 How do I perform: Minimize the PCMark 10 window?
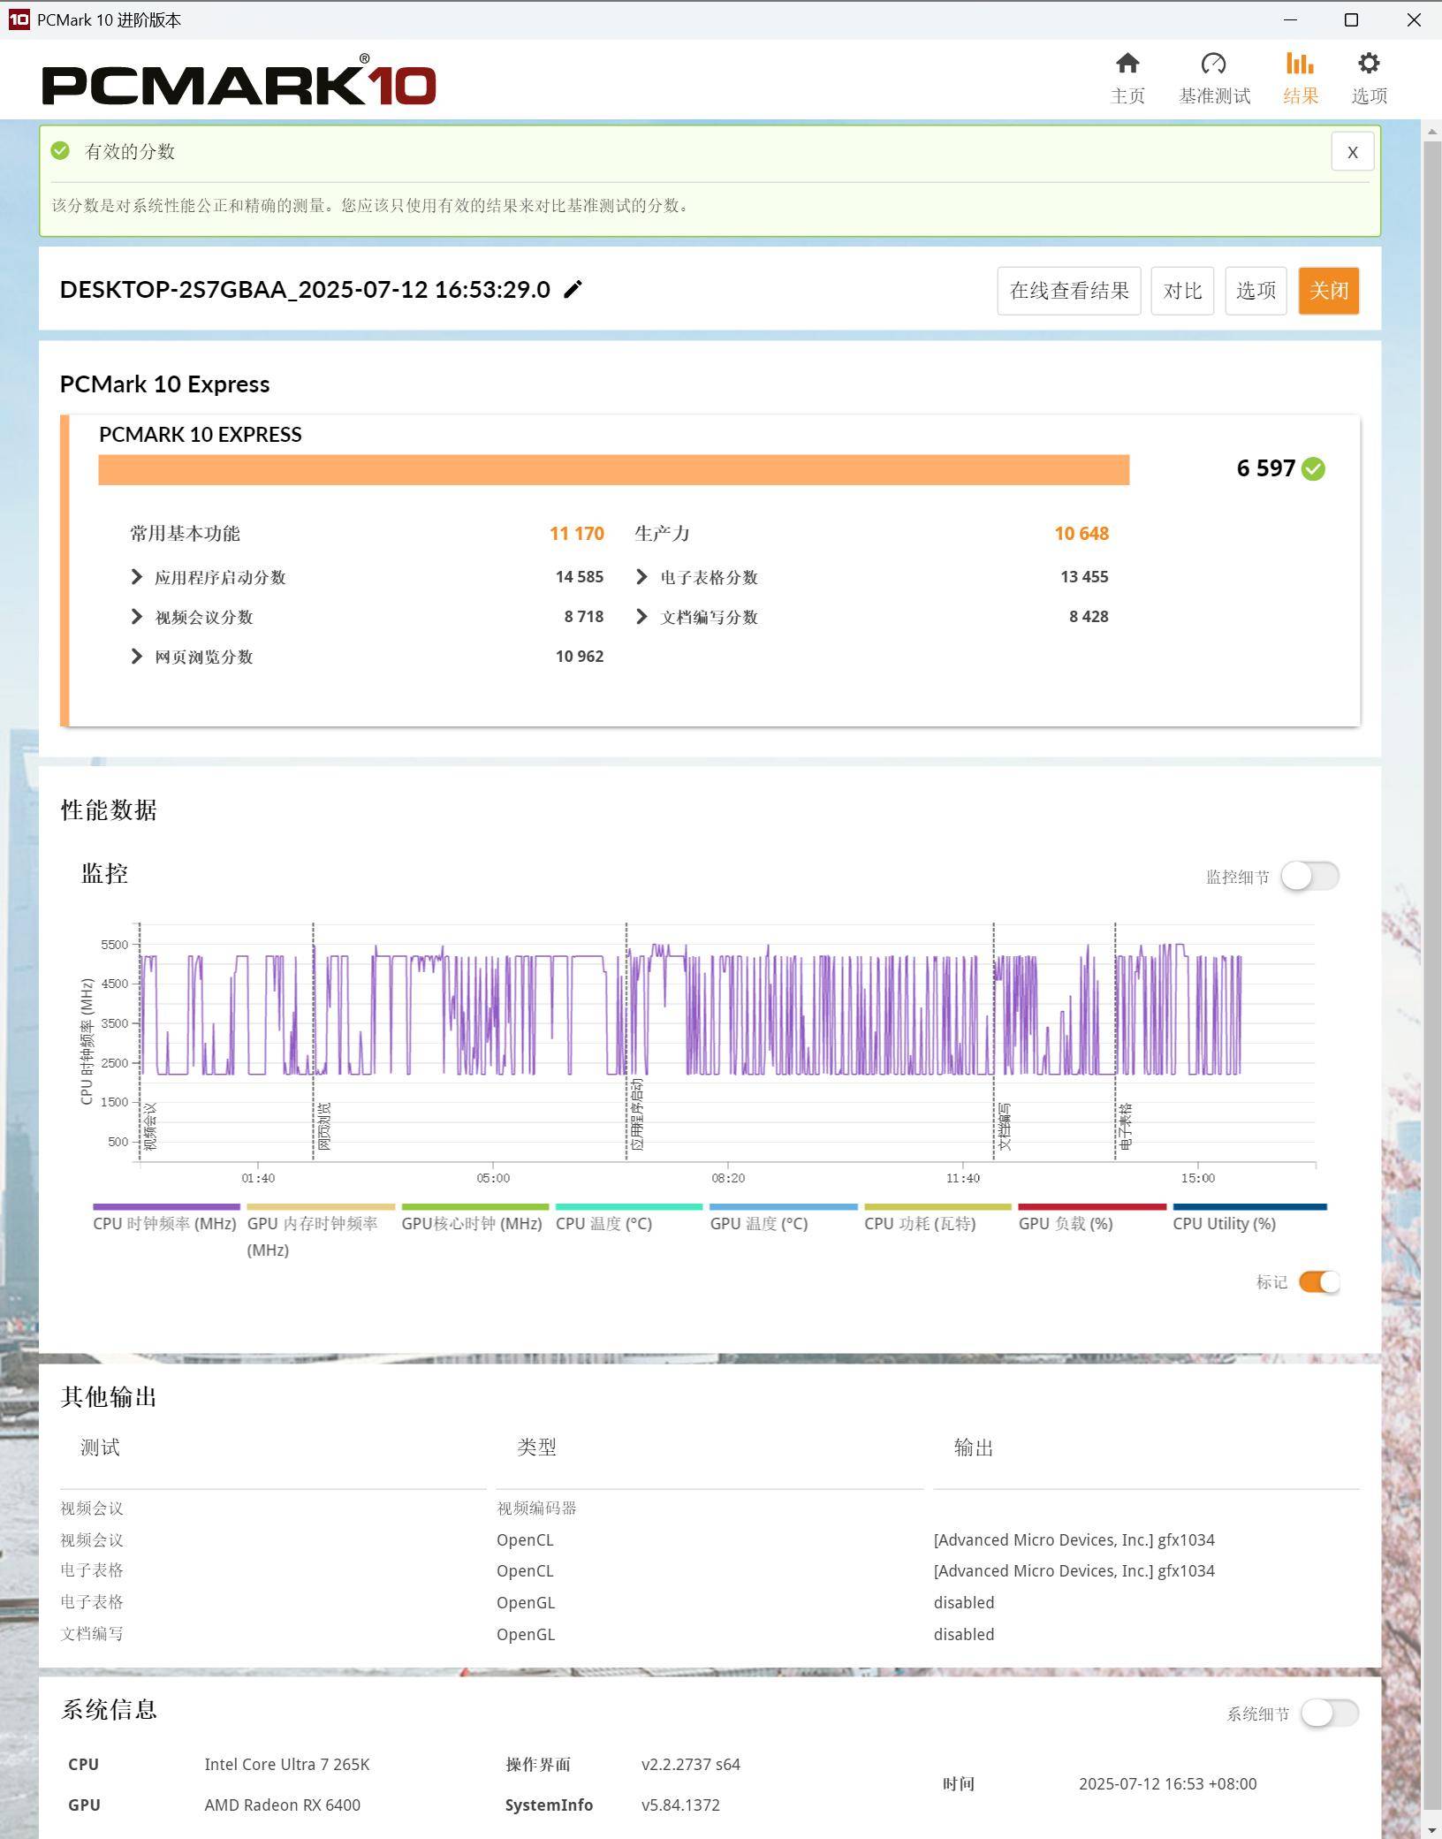pos(1290,19)
